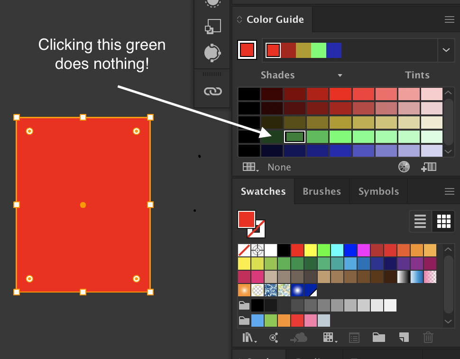
Task: Delete the selected swatch with the trash icon
Action: coord(428,337)
